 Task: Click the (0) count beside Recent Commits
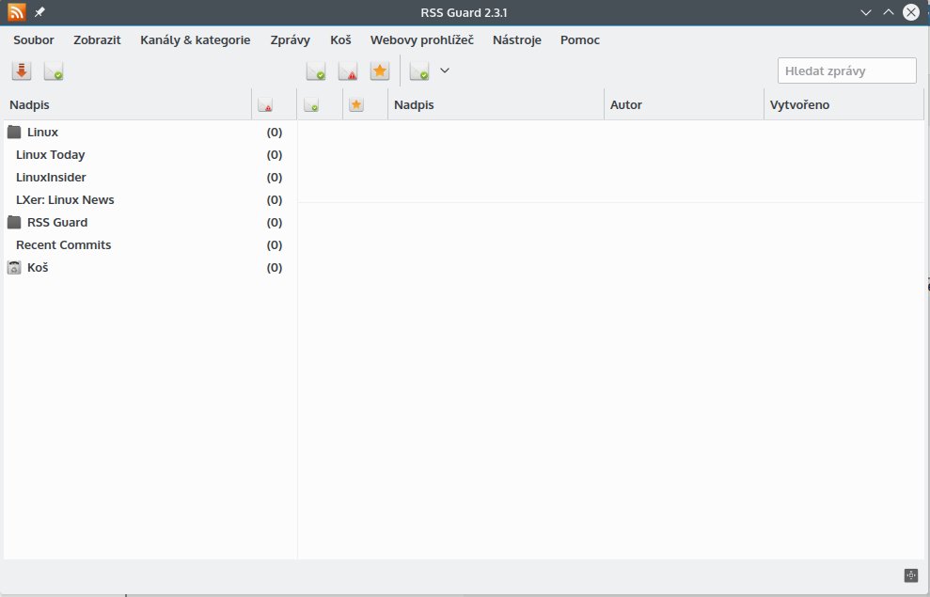click(x=274, y=244)
